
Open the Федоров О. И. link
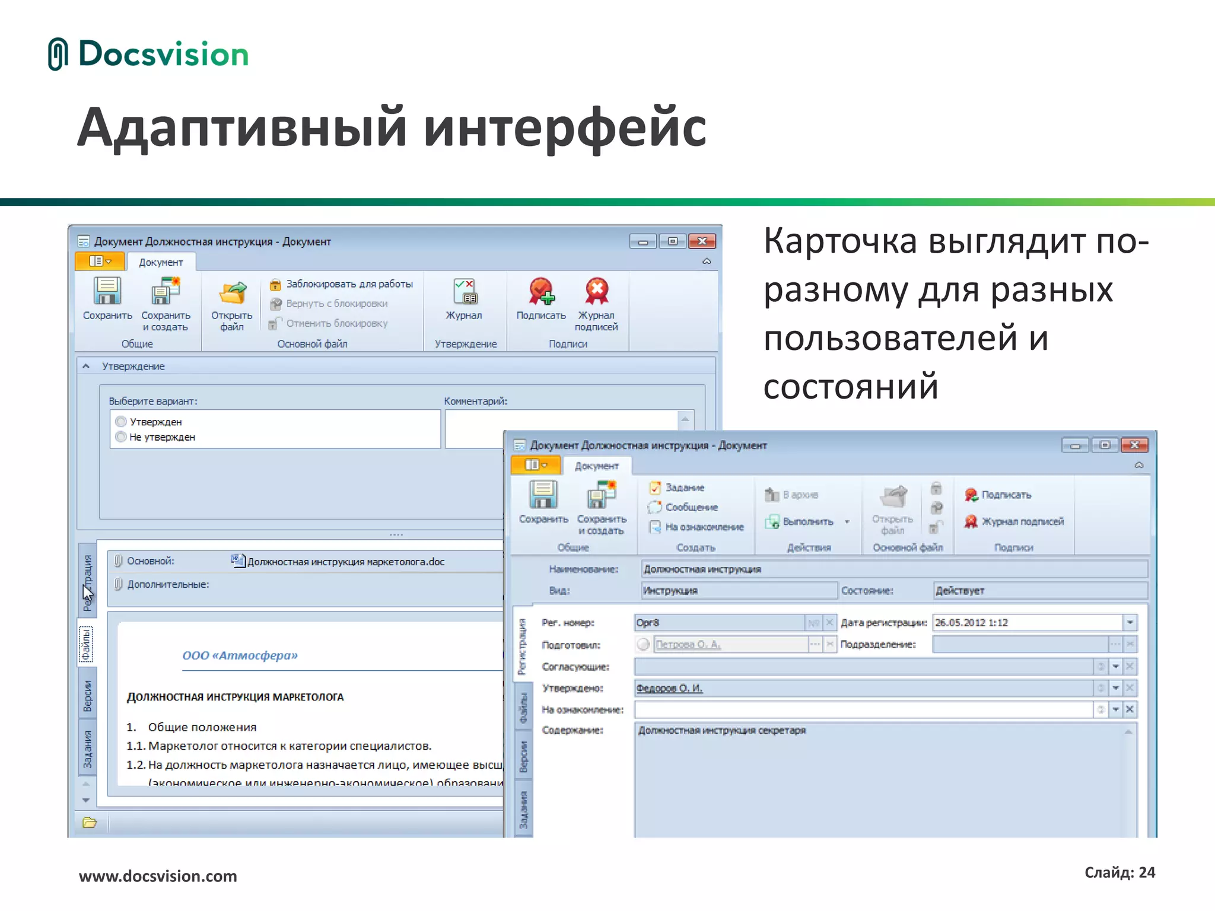click(669, 689)
